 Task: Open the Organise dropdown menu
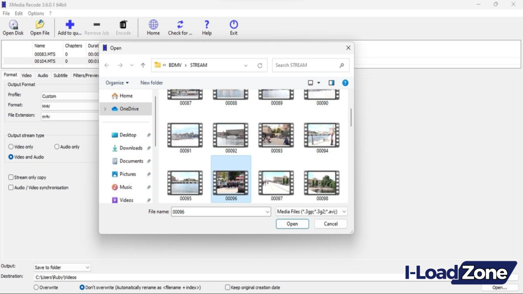[117, 82]
